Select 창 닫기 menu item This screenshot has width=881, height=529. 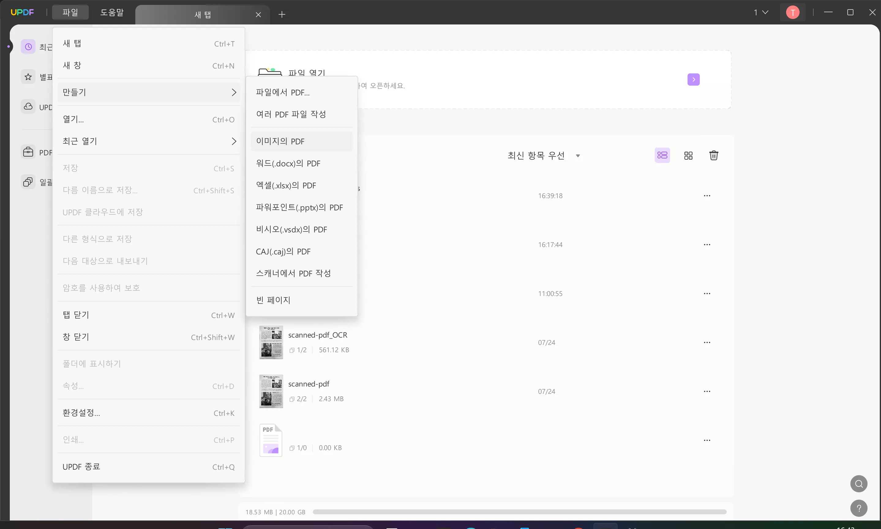click(x=149, y=337)
